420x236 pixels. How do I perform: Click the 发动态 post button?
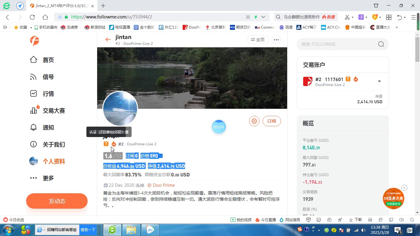(x=57, y=201)
